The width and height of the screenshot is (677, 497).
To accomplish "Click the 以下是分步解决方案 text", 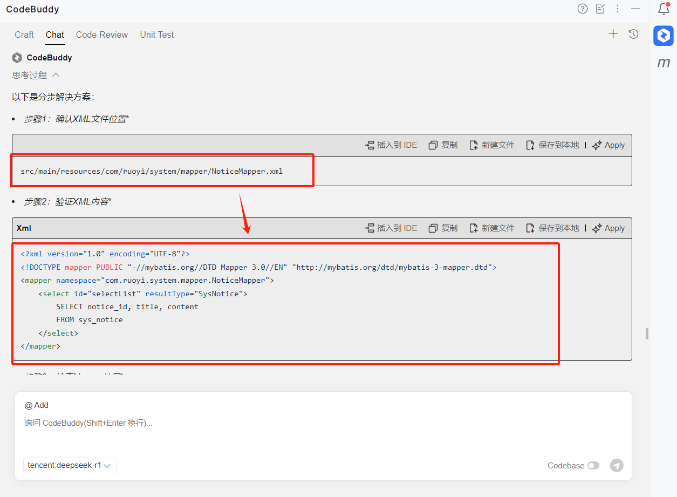I will pyautogui.click(x=53, y=97).
